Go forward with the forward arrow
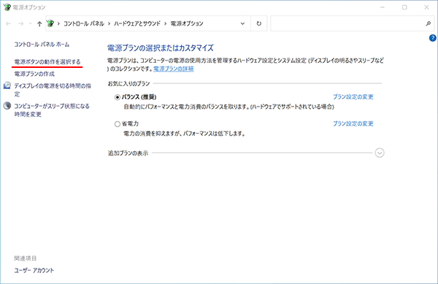Viewport: 438px width, 284px height. click(20, 24)
